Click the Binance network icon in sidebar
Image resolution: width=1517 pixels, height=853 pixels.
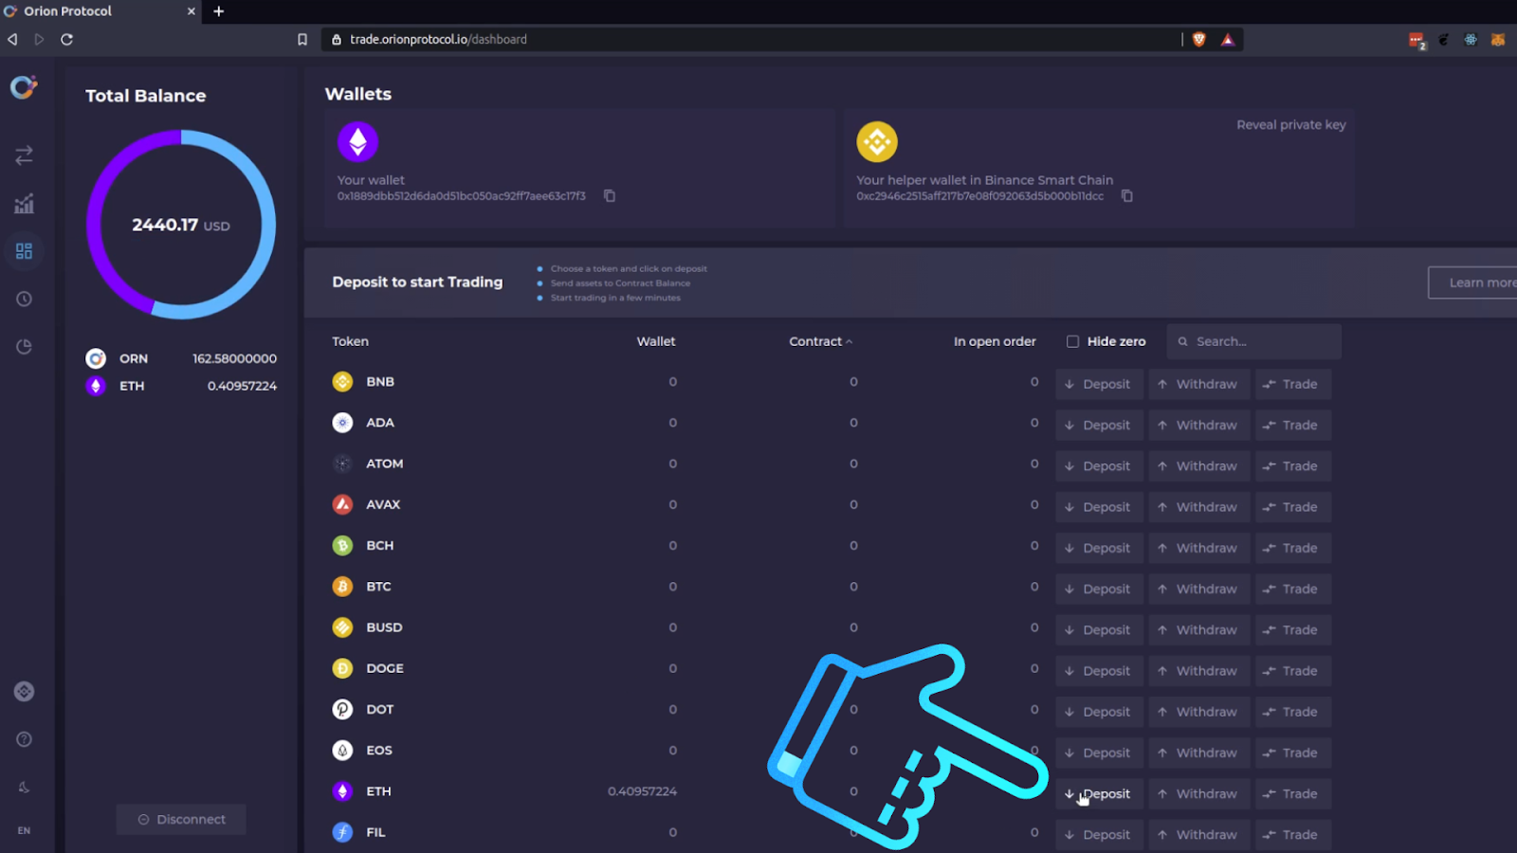(x=24, y=692)
